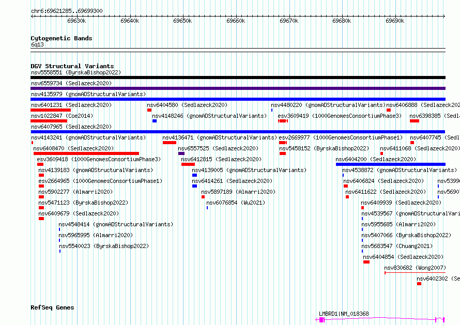Select the blue nsv6404200 variant bar
This screenshot has height=325, width=460.
pos(391,164)
